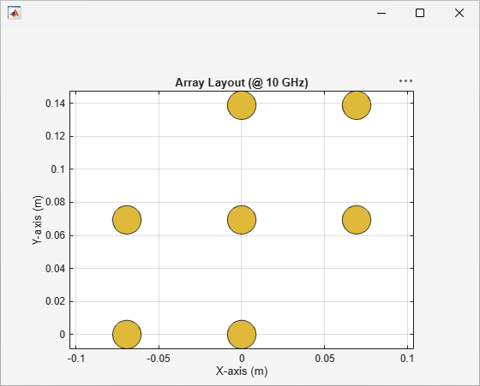
Task: Select the top-middle array element at x 0
Action: click(x=242, y=105)
